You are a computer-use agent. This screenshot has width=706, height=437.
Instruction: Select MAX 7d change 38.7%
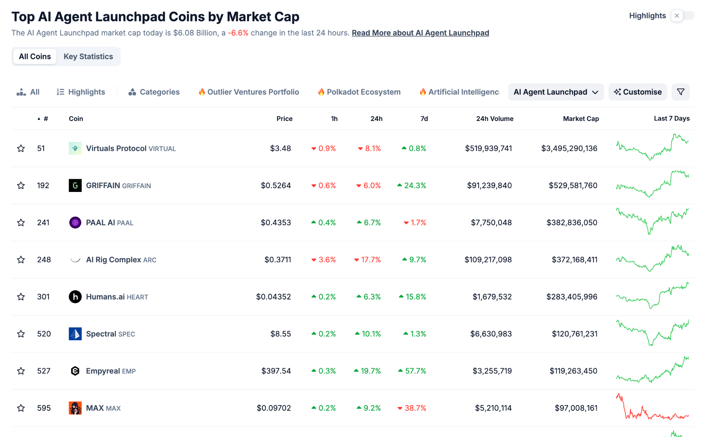(x=412, y=408)
